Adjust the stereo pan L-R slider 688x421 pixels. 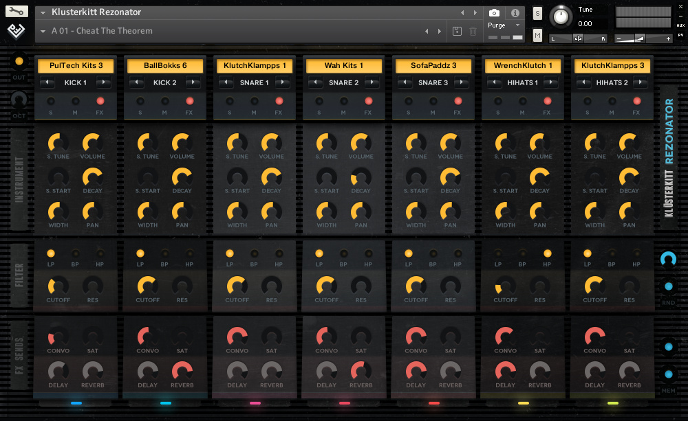[x=579, y=38]
